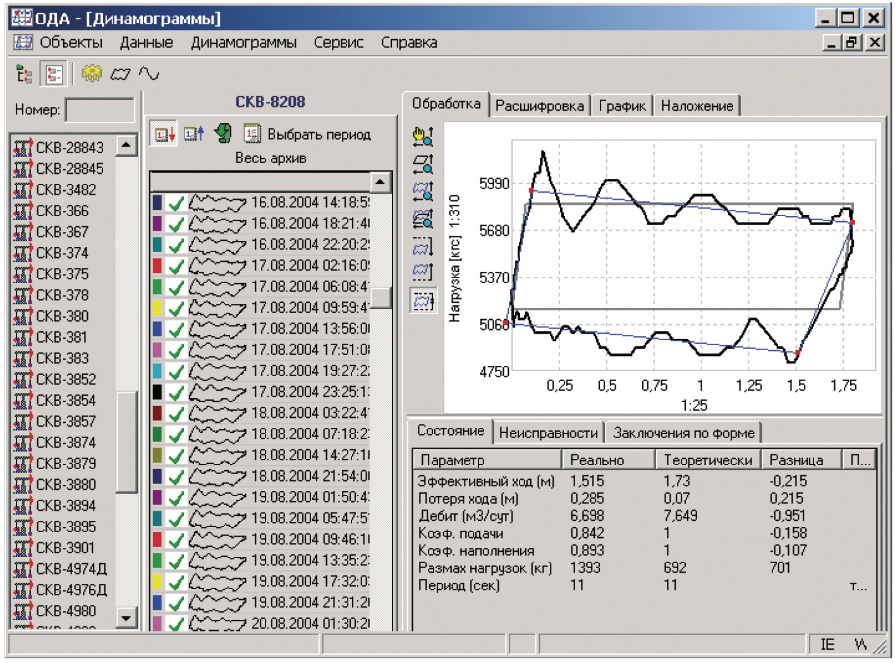Toggle the checkmark for 17.08.2004 23:25 entry

click(176, 392)
